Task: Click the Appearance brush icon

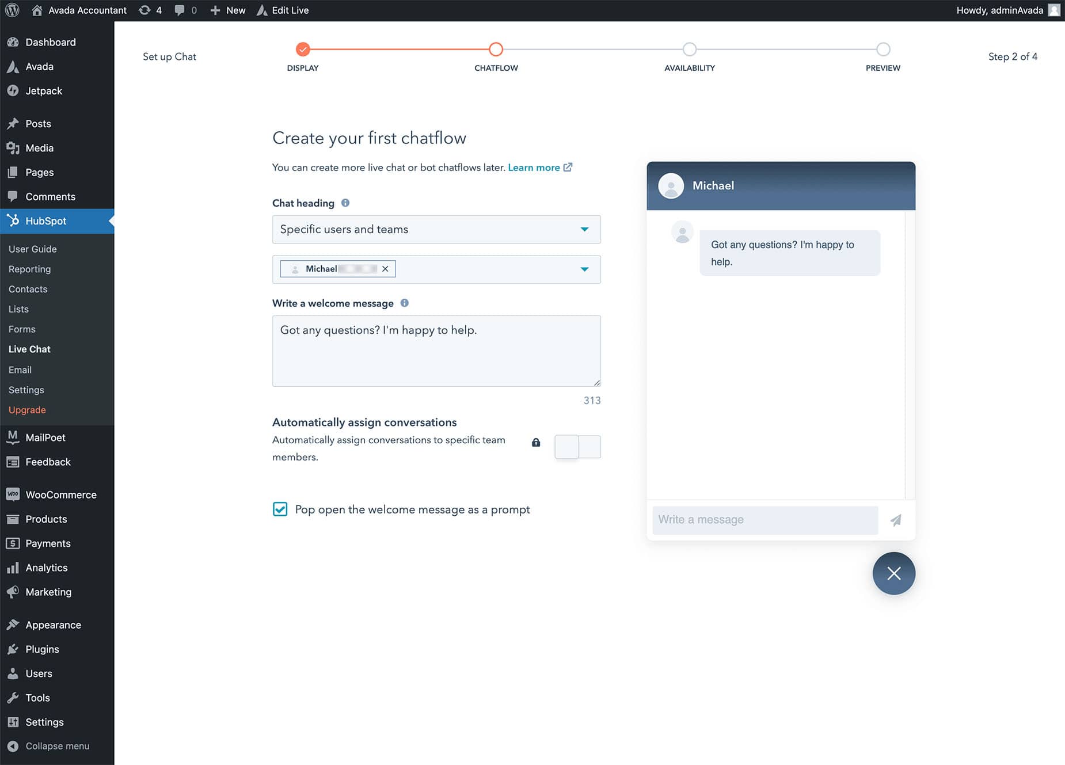Action: point(13,625)
